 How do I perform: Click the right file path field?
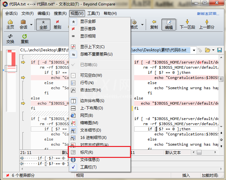point(161,50)
